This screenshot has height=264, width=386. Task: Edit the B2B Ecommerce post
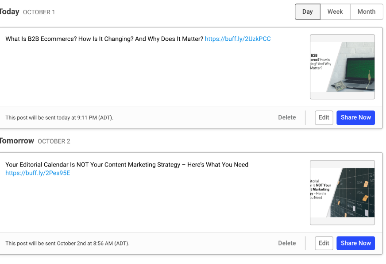coord(324,118)
